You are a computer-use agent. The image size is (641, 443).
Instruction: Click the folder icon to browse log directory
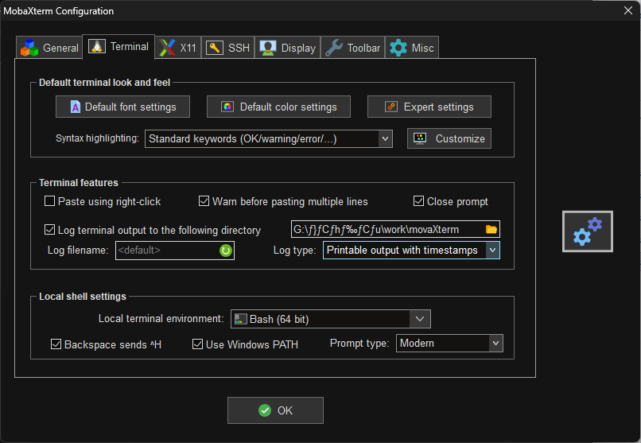491,230
